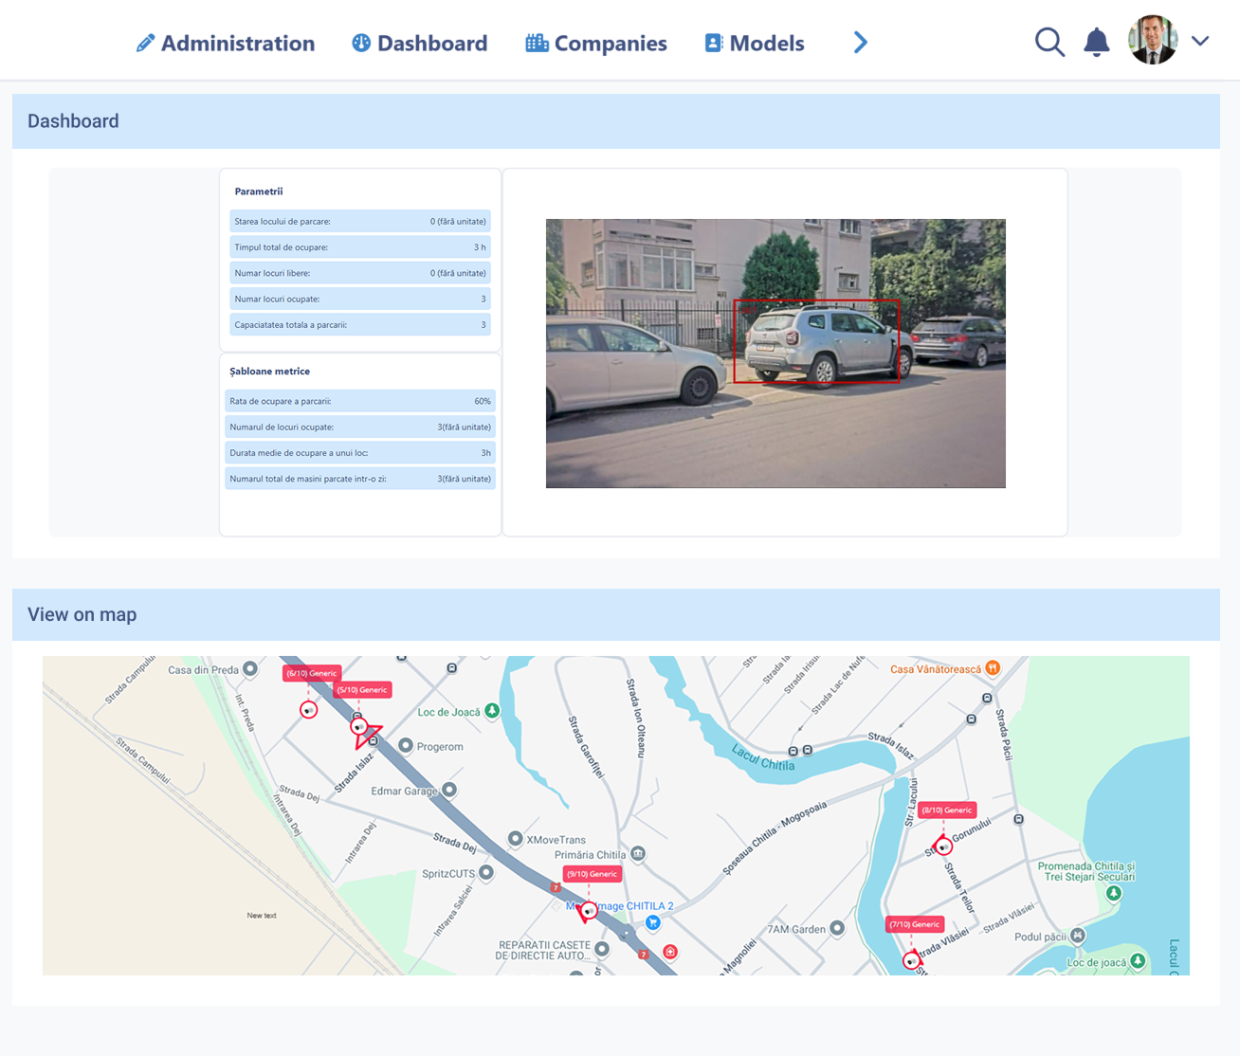
Task: Click the pencil icon beside Administration
Action: (145, 43)
